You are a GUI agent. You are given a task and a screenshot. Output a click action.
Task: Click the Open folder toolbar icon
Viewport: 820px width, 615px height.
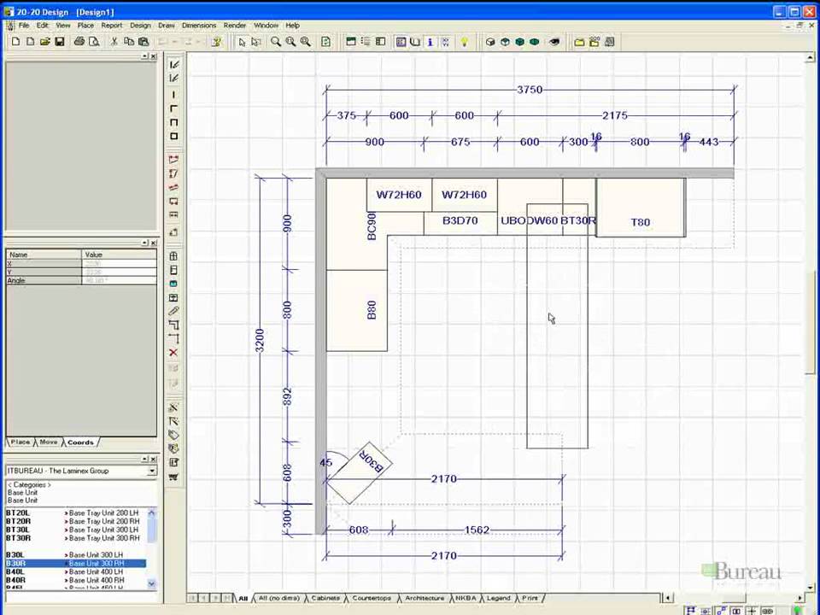click(45, 42)
